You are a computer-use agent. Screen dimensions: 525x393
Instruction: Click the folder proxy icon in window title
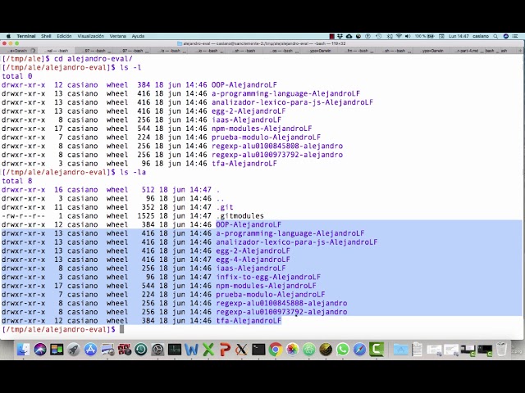pyautogui.click(x=179, y=43)
